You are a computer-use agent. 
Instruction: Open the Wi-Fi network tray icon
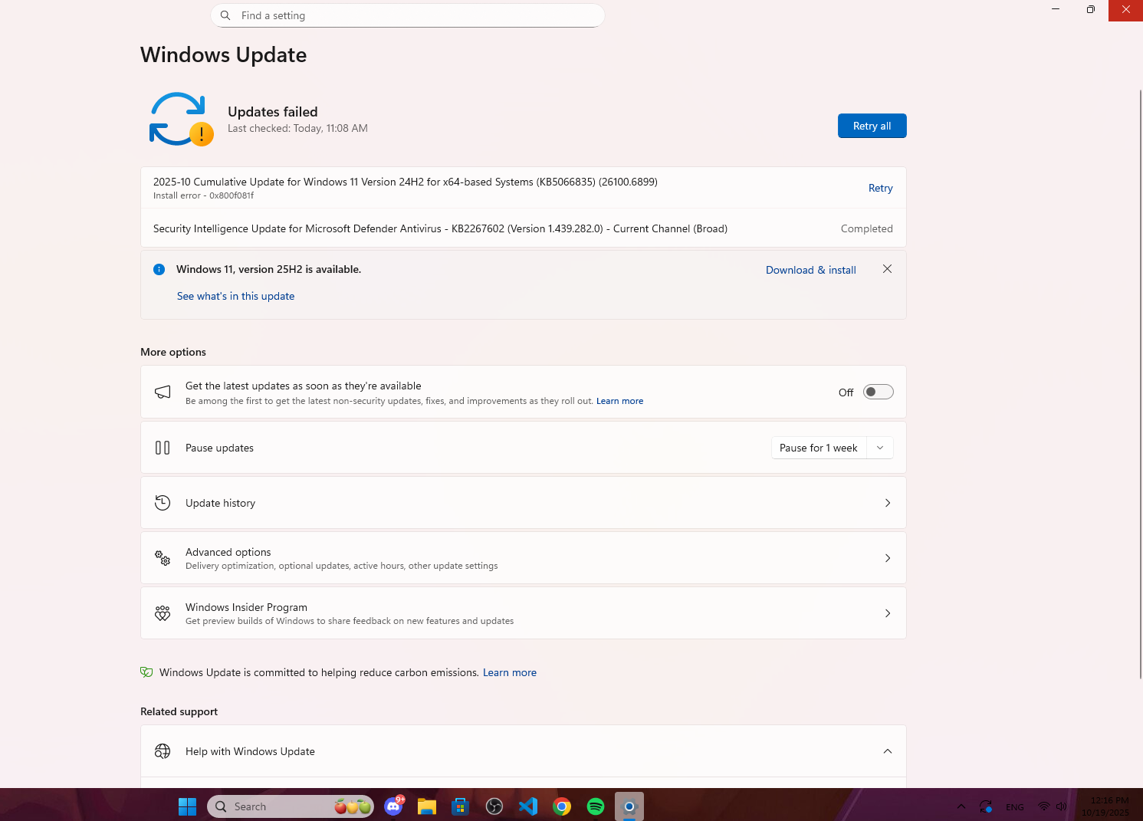click(1043, 806)
